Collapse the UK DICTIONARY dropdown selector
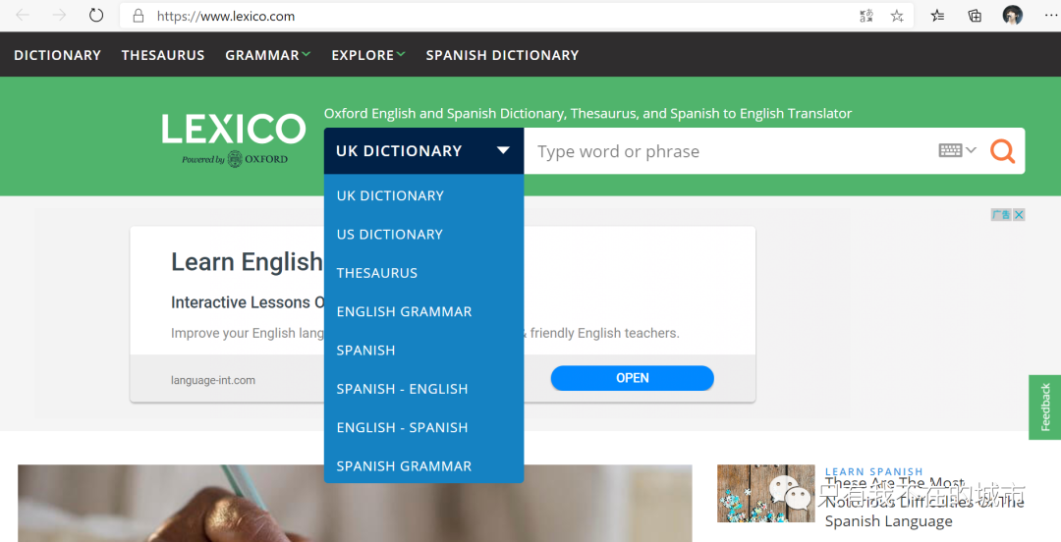The width and height of the screenshot is (1061, 542). pos(423,151)
